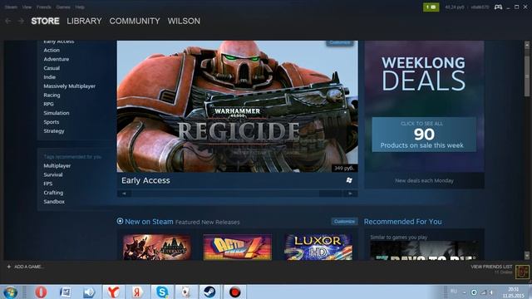Open the Help menu
The image size is (532, 299).
tap(80, 7)
